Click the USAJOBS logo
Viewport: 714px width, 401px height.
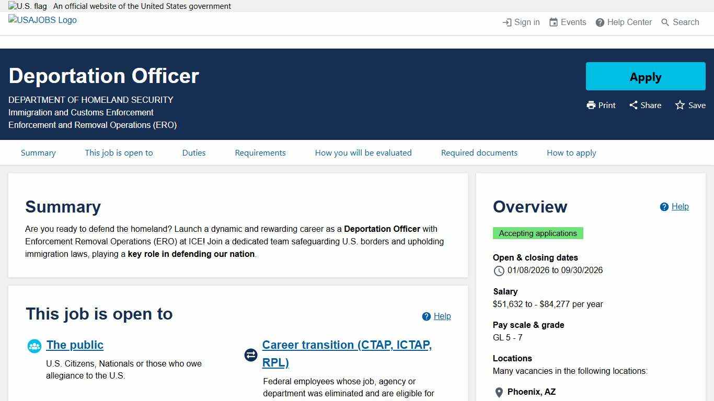point(42,20)
